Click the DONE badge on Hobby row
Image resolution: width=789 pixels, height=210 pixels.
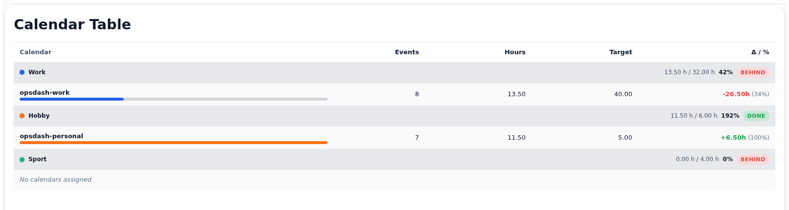coord(756,116)
